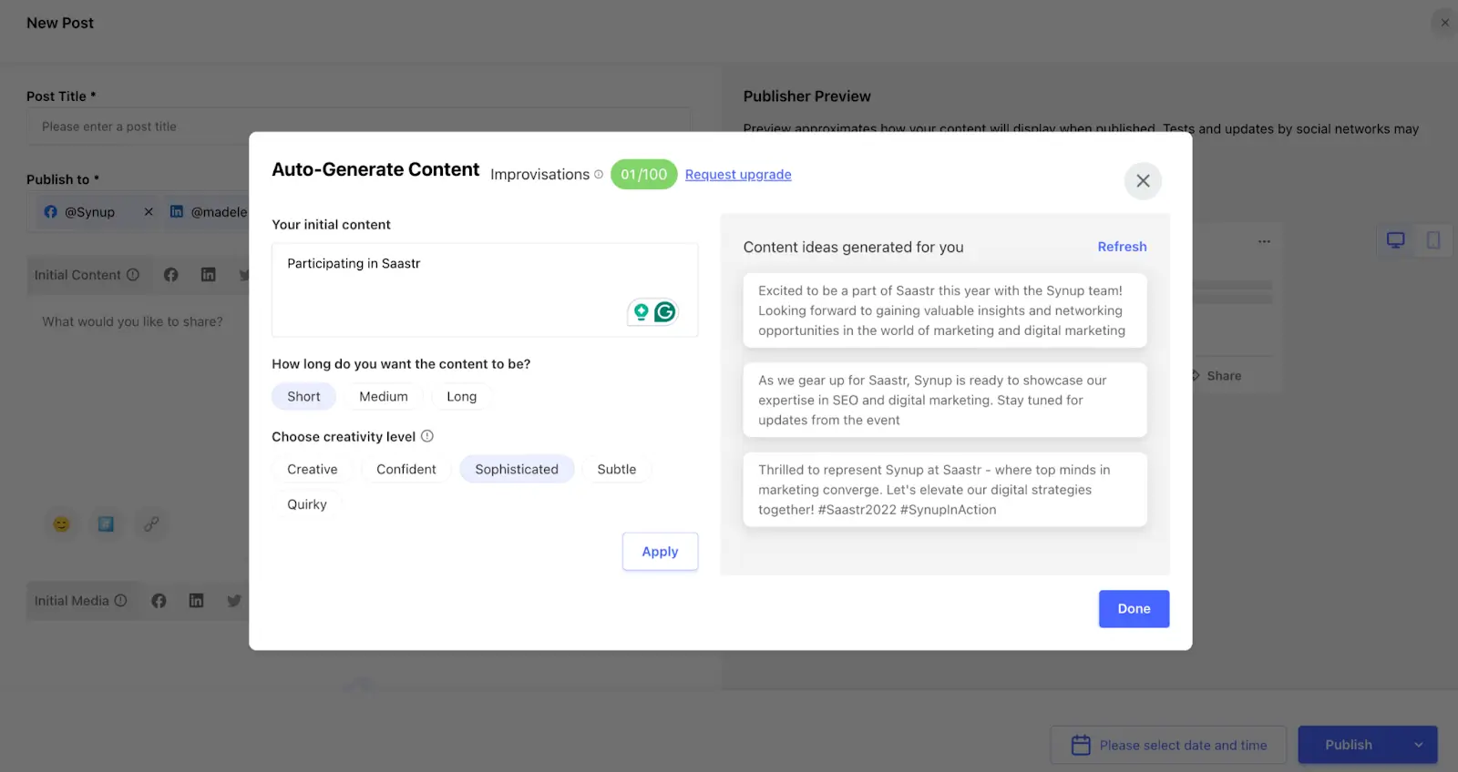The image size is (1458, 772).
Task: Click the insert link icon
Action: click(151, 524)
